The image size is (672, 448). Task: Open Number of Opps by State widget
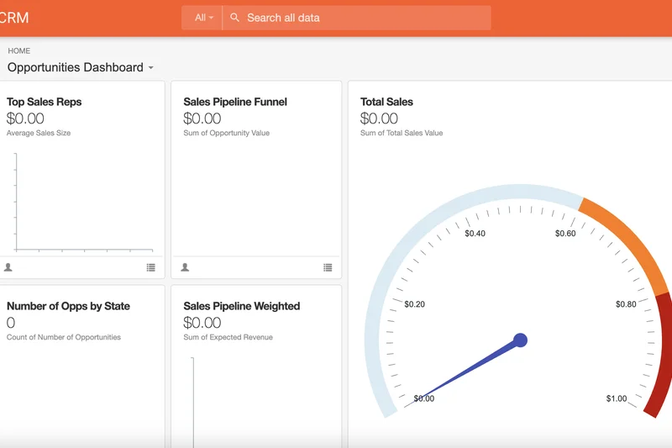point(68,306)
